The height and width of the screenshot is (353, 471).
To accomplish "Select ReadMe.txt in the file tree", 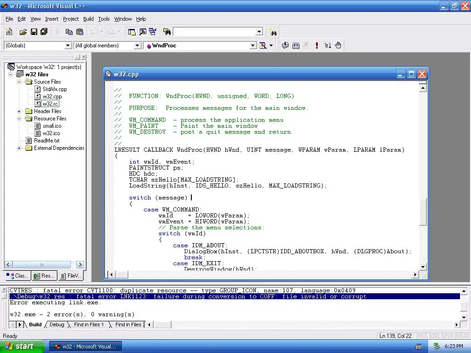I will point(47,141).
